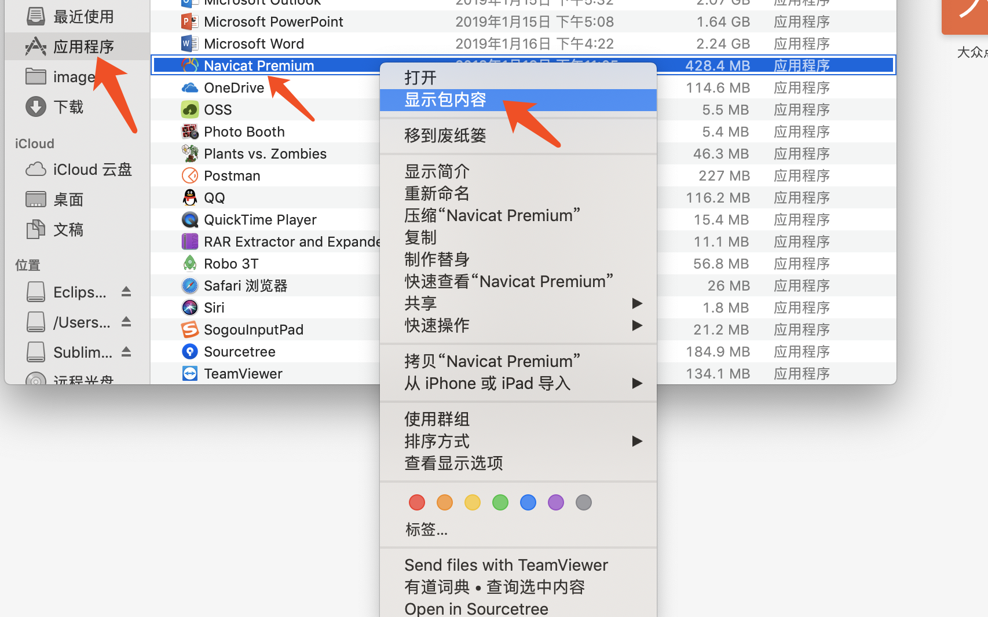Viewport: 988px width, 617px height.
Task: Choose 制作替身 from the context menu
Action: click(x=518, y=259)
